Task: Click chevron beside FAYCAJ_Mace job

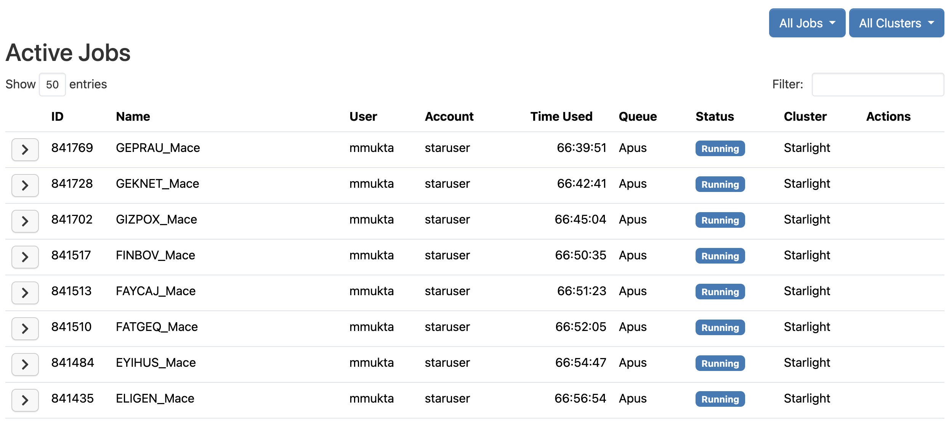Action: pos(25,293)
